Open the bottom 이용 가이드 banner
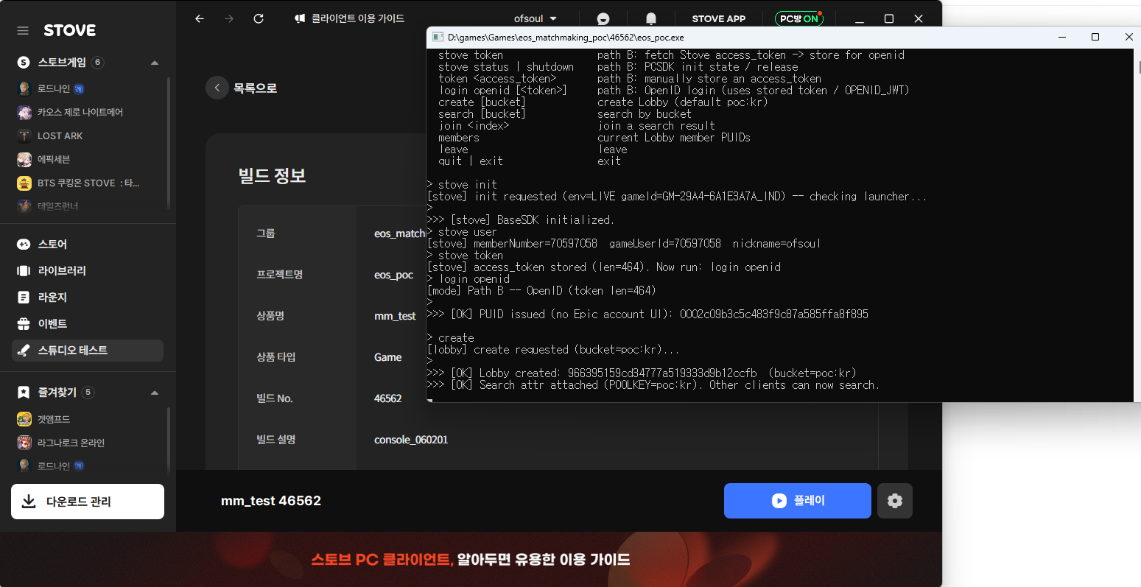The height and width of the screenshot is (587, 1141). pyautogui.click(x=471, y=559)
